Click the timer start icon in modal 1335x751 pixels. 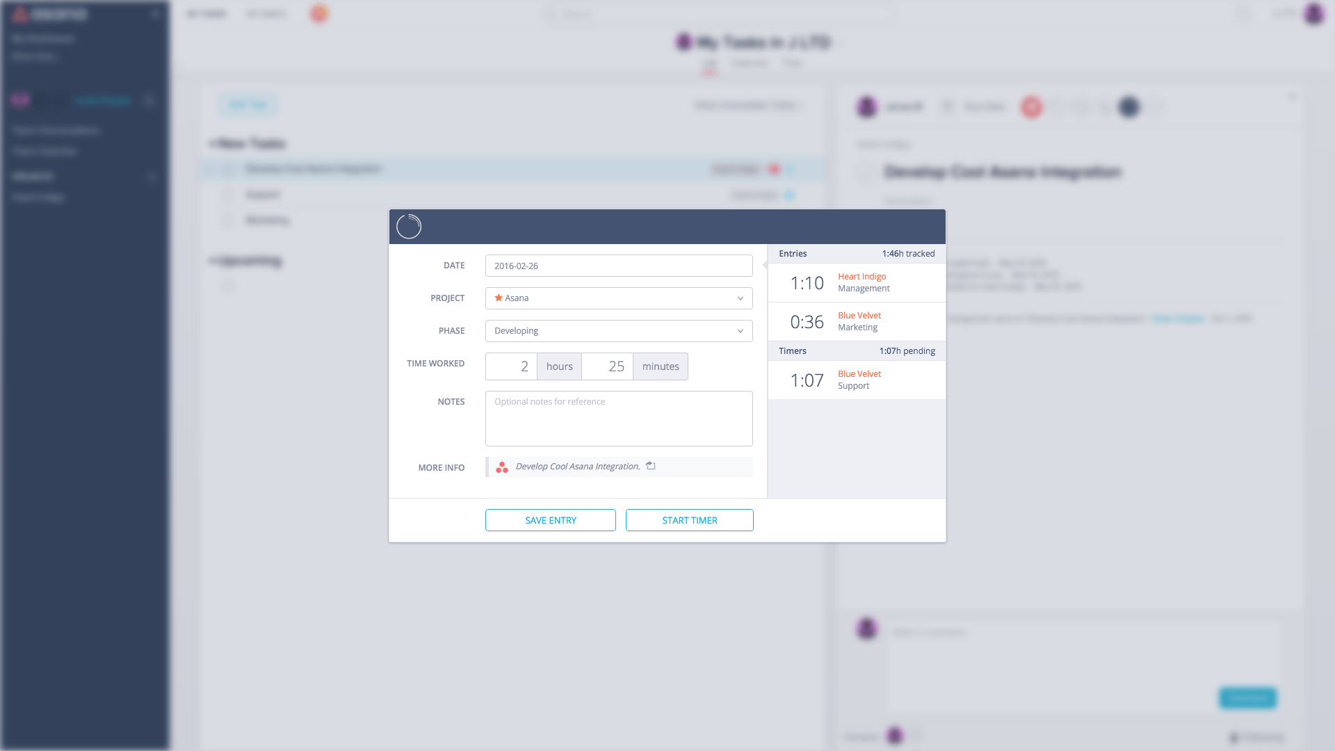point(690,520)
